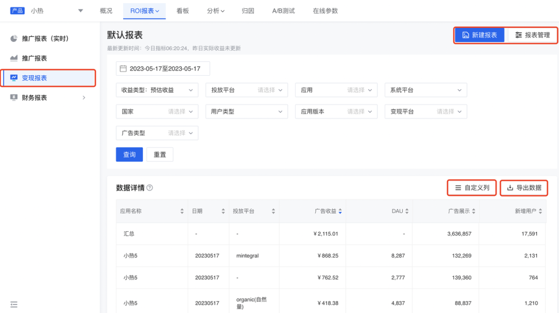
Task: Toggle sorting on the DAU column
Action: [408, 211]
